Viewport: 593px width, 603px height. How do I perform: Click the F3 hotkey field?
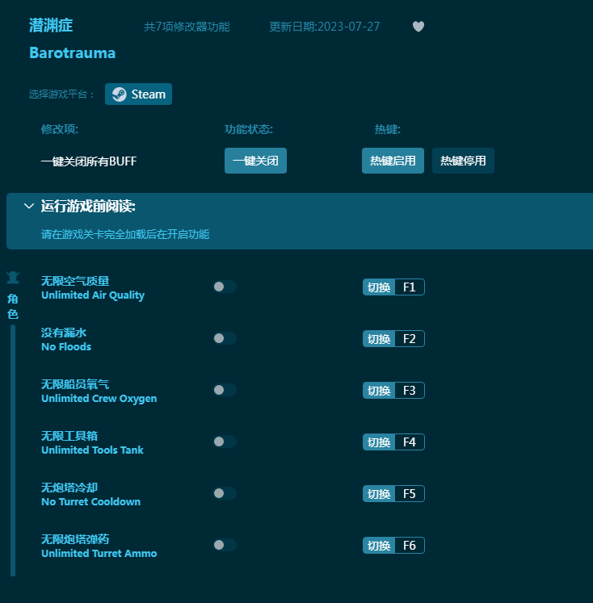(410, 391)
